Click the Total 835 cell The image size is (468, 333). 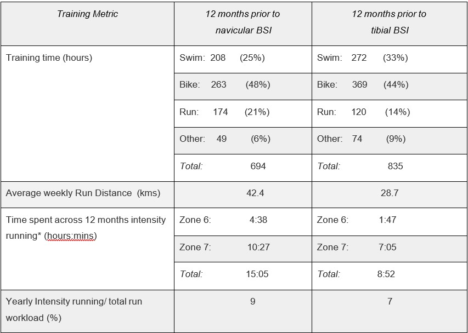coord(389,168)
